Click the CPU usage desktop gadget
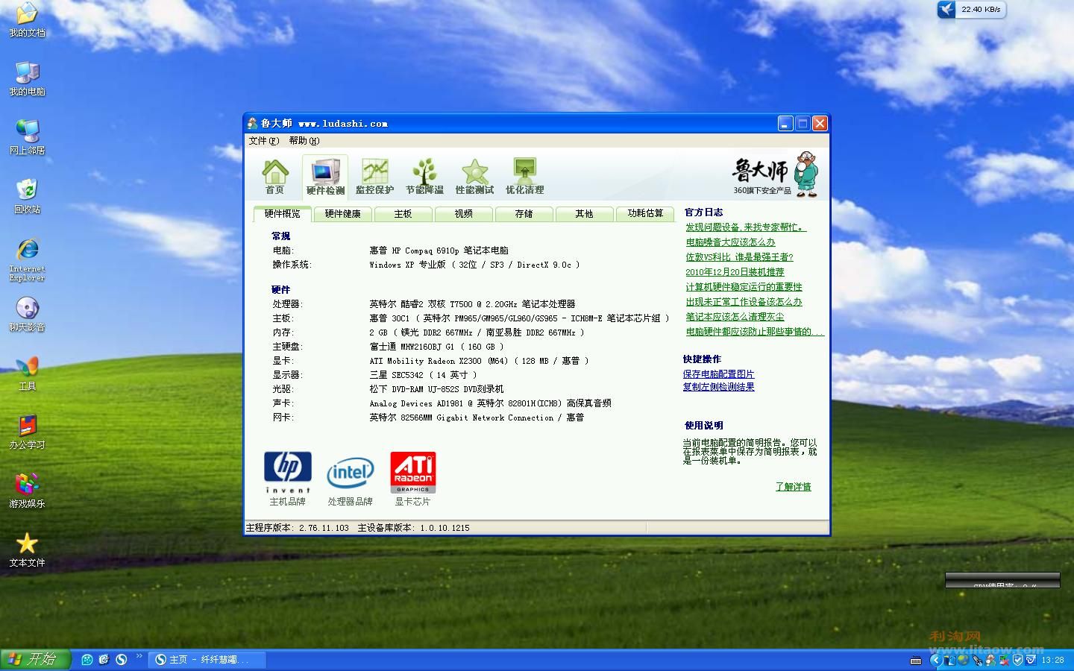The image size is (1074, 671). pyautogui.click(x=1002, y=580)
